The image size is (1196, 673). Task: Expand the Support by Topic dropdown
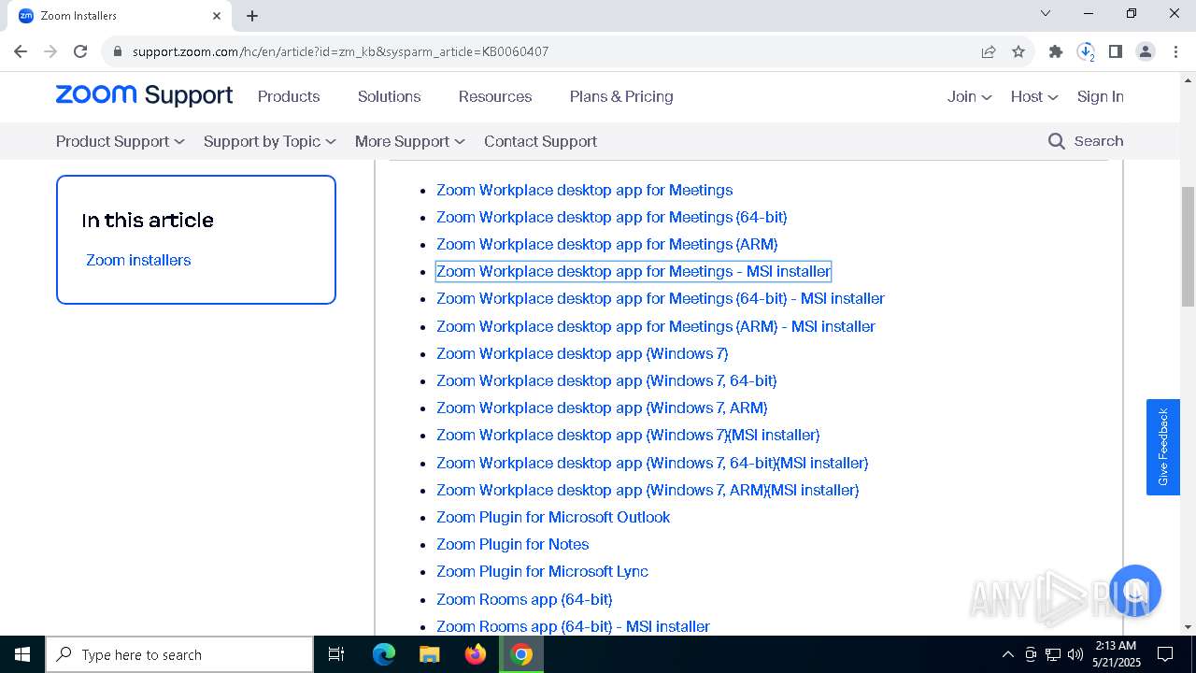270,141
